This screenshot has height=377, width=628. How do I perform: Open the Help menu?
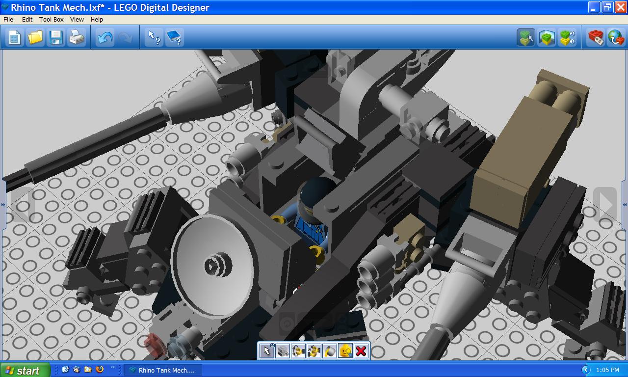pyautogui.click(x=97, y=19)
